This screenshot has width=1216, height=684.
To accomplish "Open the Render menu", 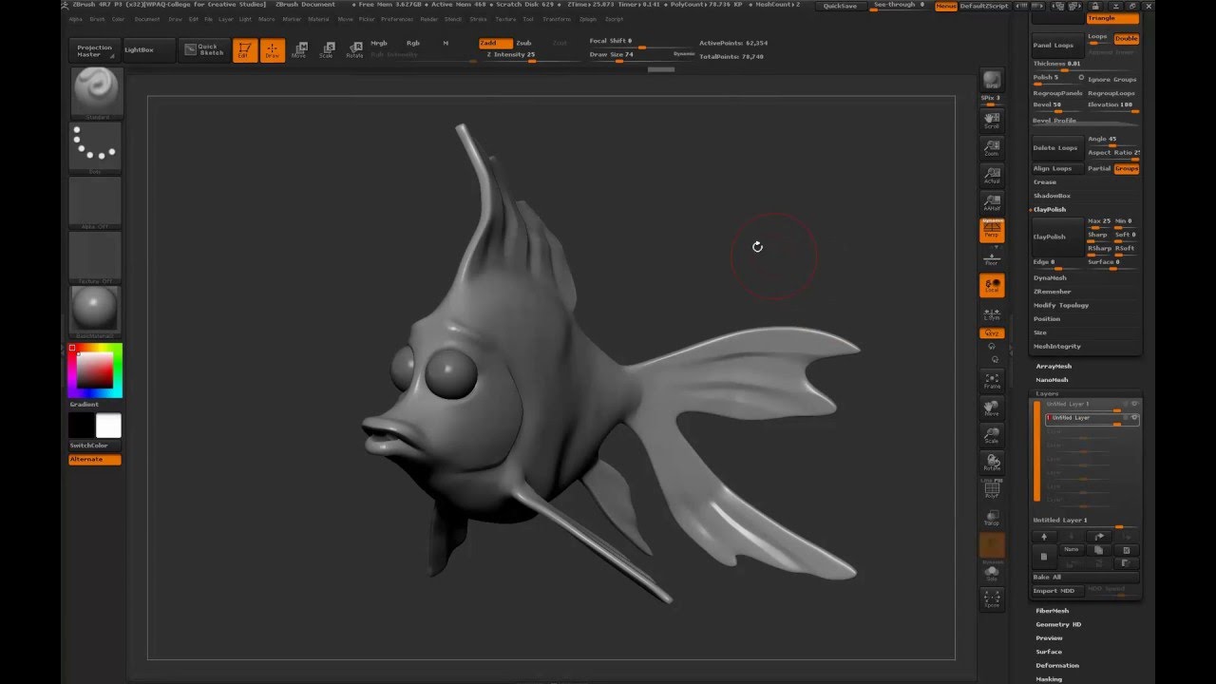I will pyautogui.click(x=429, y=19).
